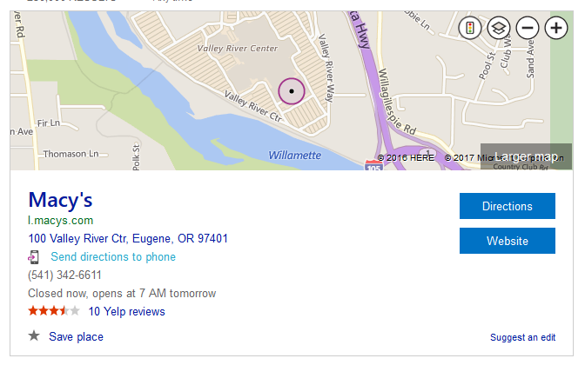Visit the l.macys.com link
585x365 pixels.
tap(60, 221)
